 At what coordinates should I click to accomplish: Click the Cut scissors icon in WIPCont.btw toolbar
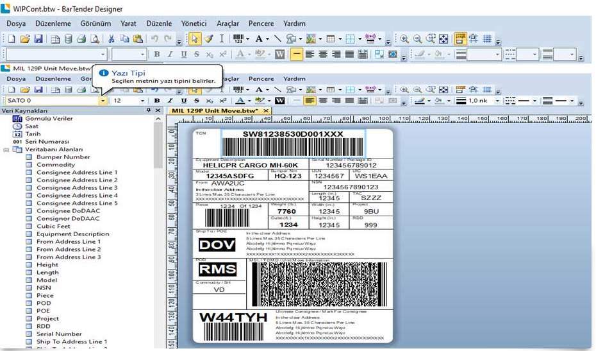112,39
